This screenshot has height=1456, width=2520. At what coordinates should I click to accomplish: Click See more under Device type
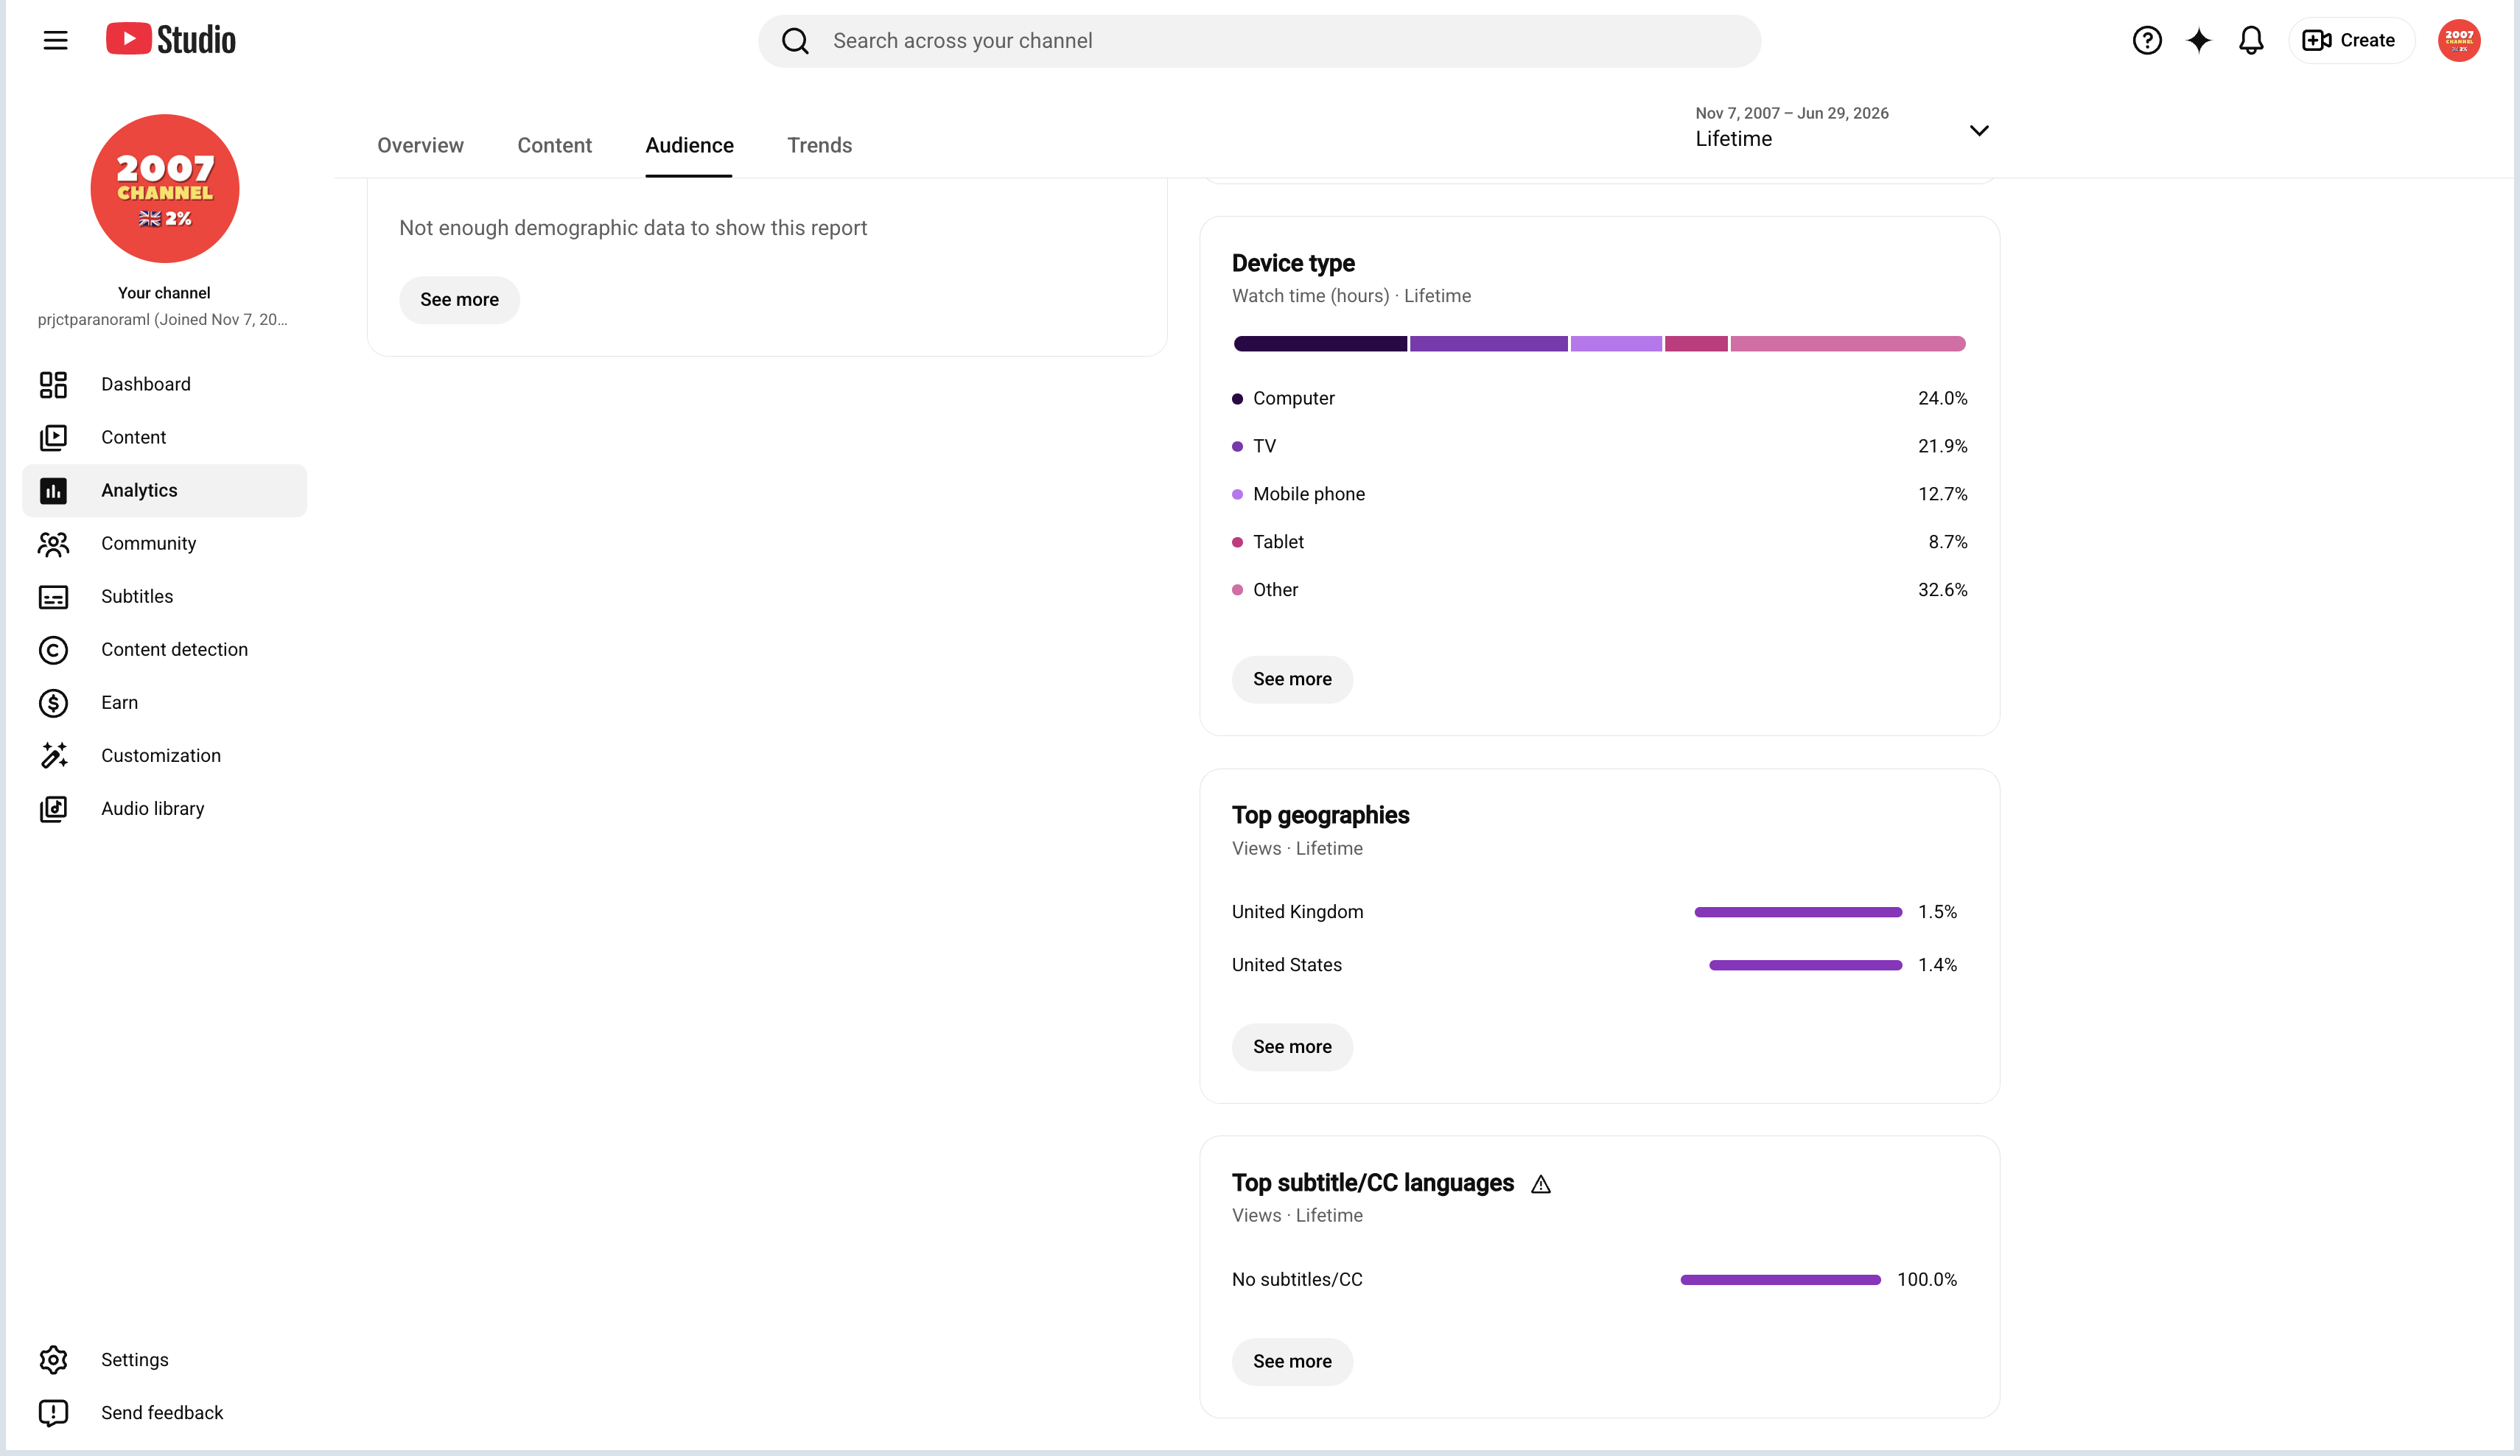click(x=1292, y=679)
